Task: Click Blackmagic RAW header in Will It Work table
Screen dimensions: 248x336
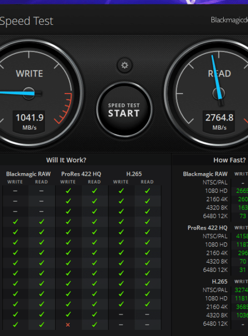Action: point(28,174)
